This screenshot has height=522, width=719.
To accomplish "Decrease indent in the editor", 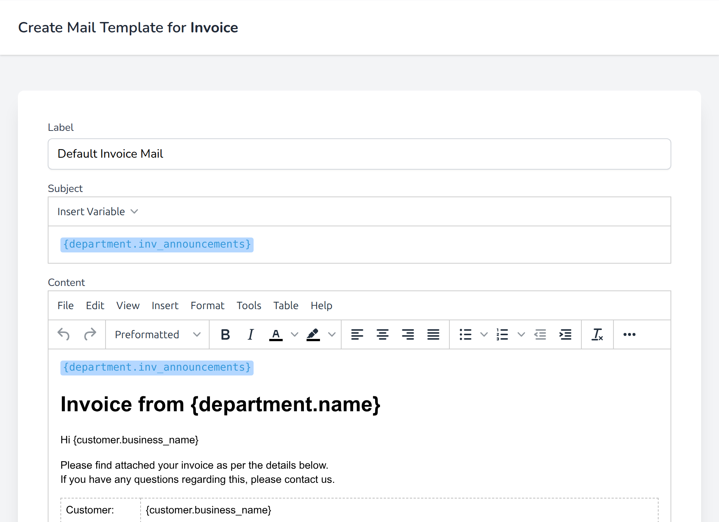I will click(x=540, y=334).
